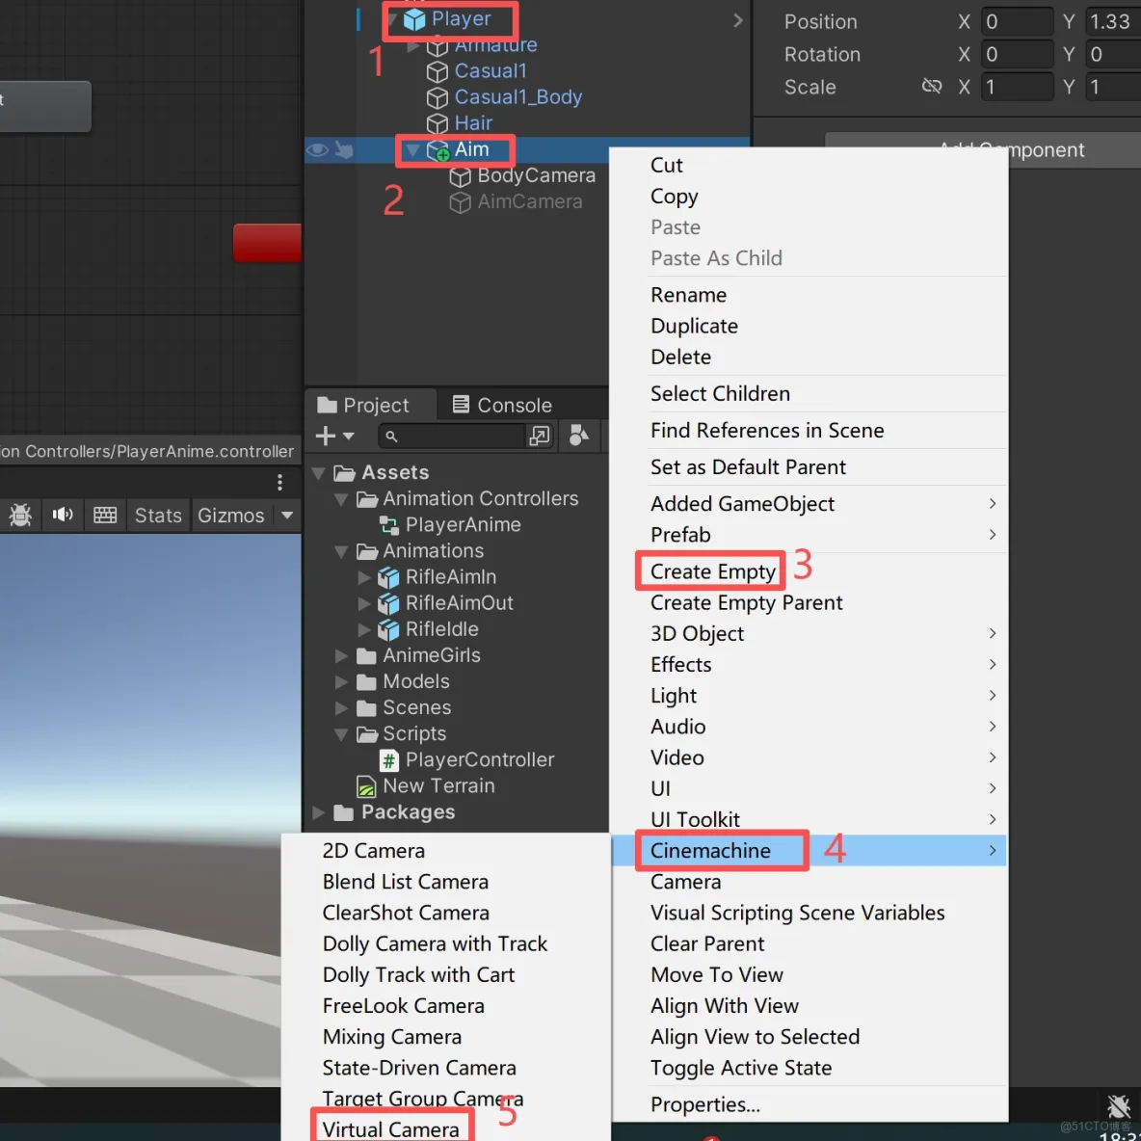Click the plus icon to create new asset
This screenshot has width=1141, height=1141.
326,436
